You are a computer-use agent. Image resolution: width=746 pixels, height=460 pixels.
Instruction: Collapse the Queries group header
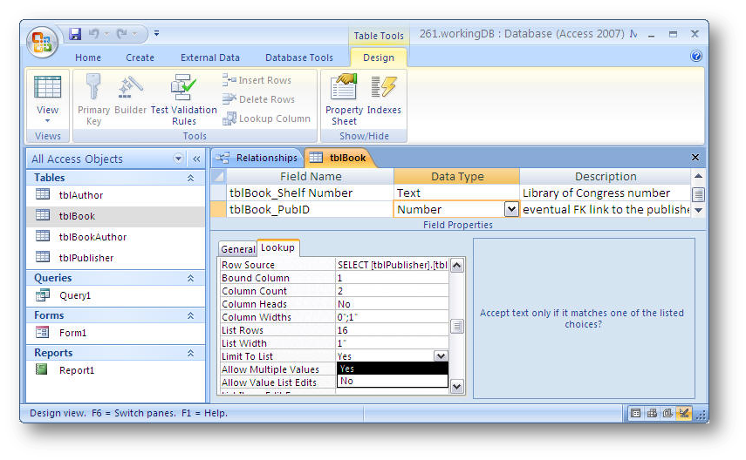[190, 278]
